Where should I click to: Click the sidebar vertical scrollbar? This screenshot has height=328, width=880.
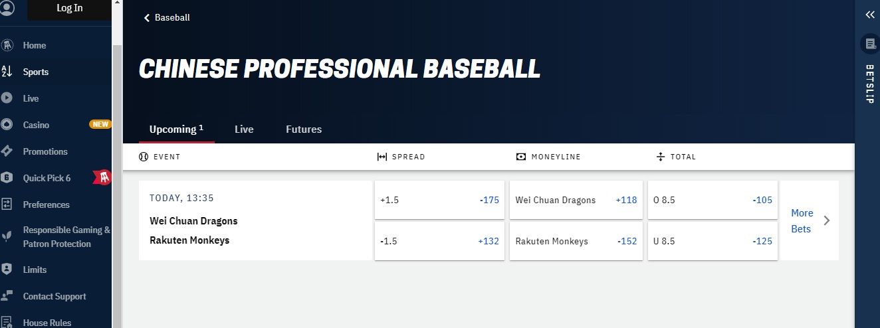point(117,186)
